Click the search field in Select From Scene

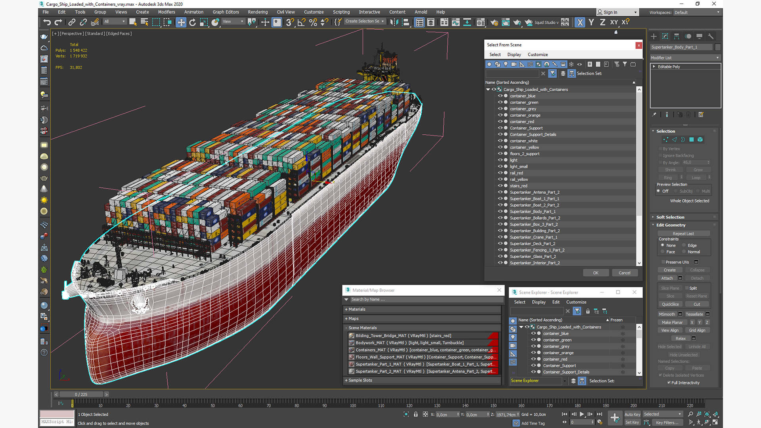[512, 73]
